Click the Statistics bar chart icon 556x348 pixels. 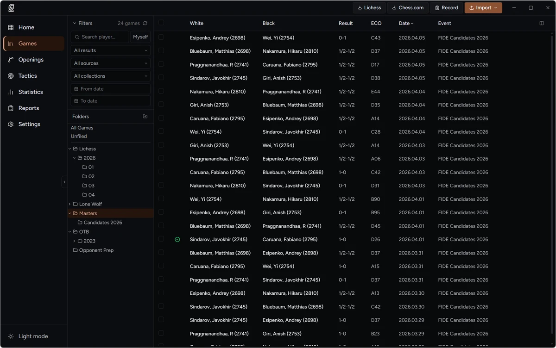(x=11, y=92)
